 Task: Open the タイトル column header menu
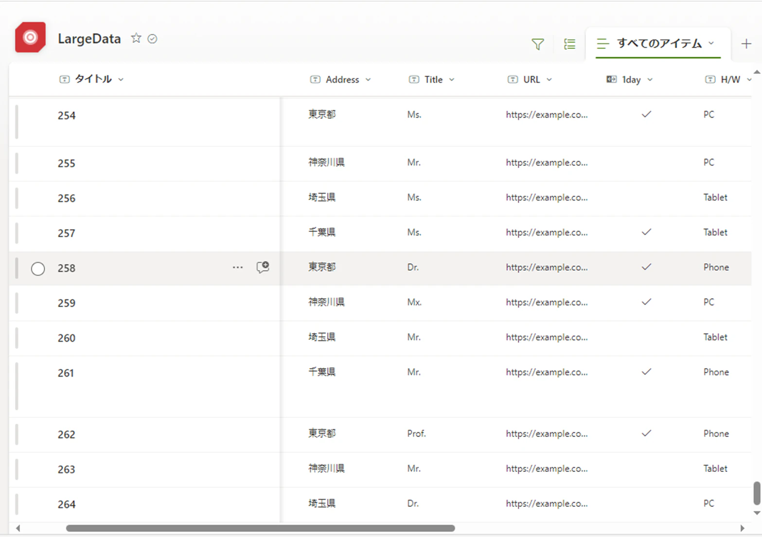pyautogui.click(x=91, y=79)
